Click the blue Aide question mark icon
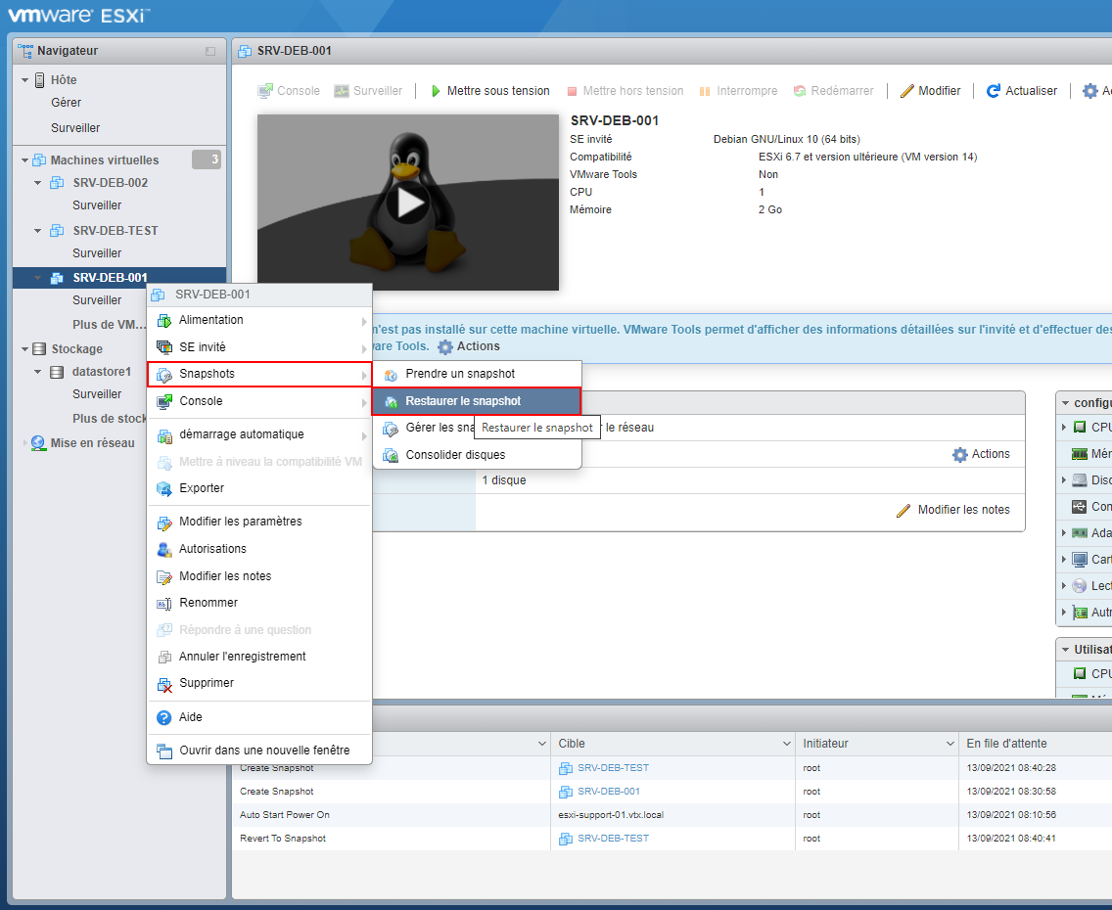The image size is (1112, 910). 163,718
